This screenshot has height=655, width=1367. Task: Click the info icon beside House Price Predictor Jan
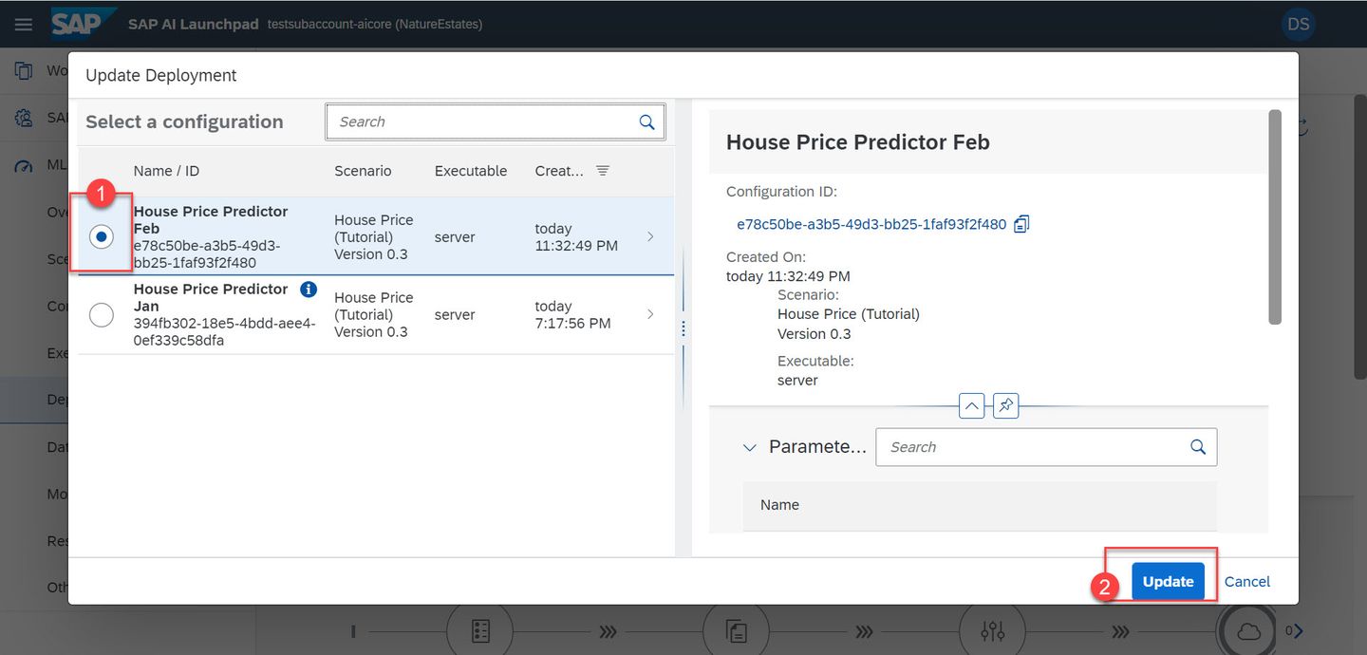308,289
